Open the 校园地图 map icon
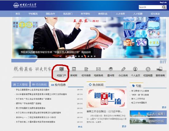 [148, 69]
